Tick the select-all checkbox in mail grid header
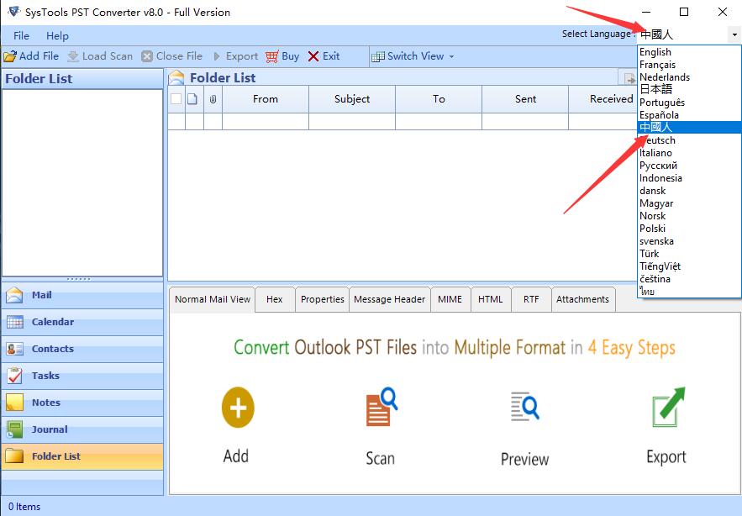Viewport: 742px width, 516px height. click(176, 99)
